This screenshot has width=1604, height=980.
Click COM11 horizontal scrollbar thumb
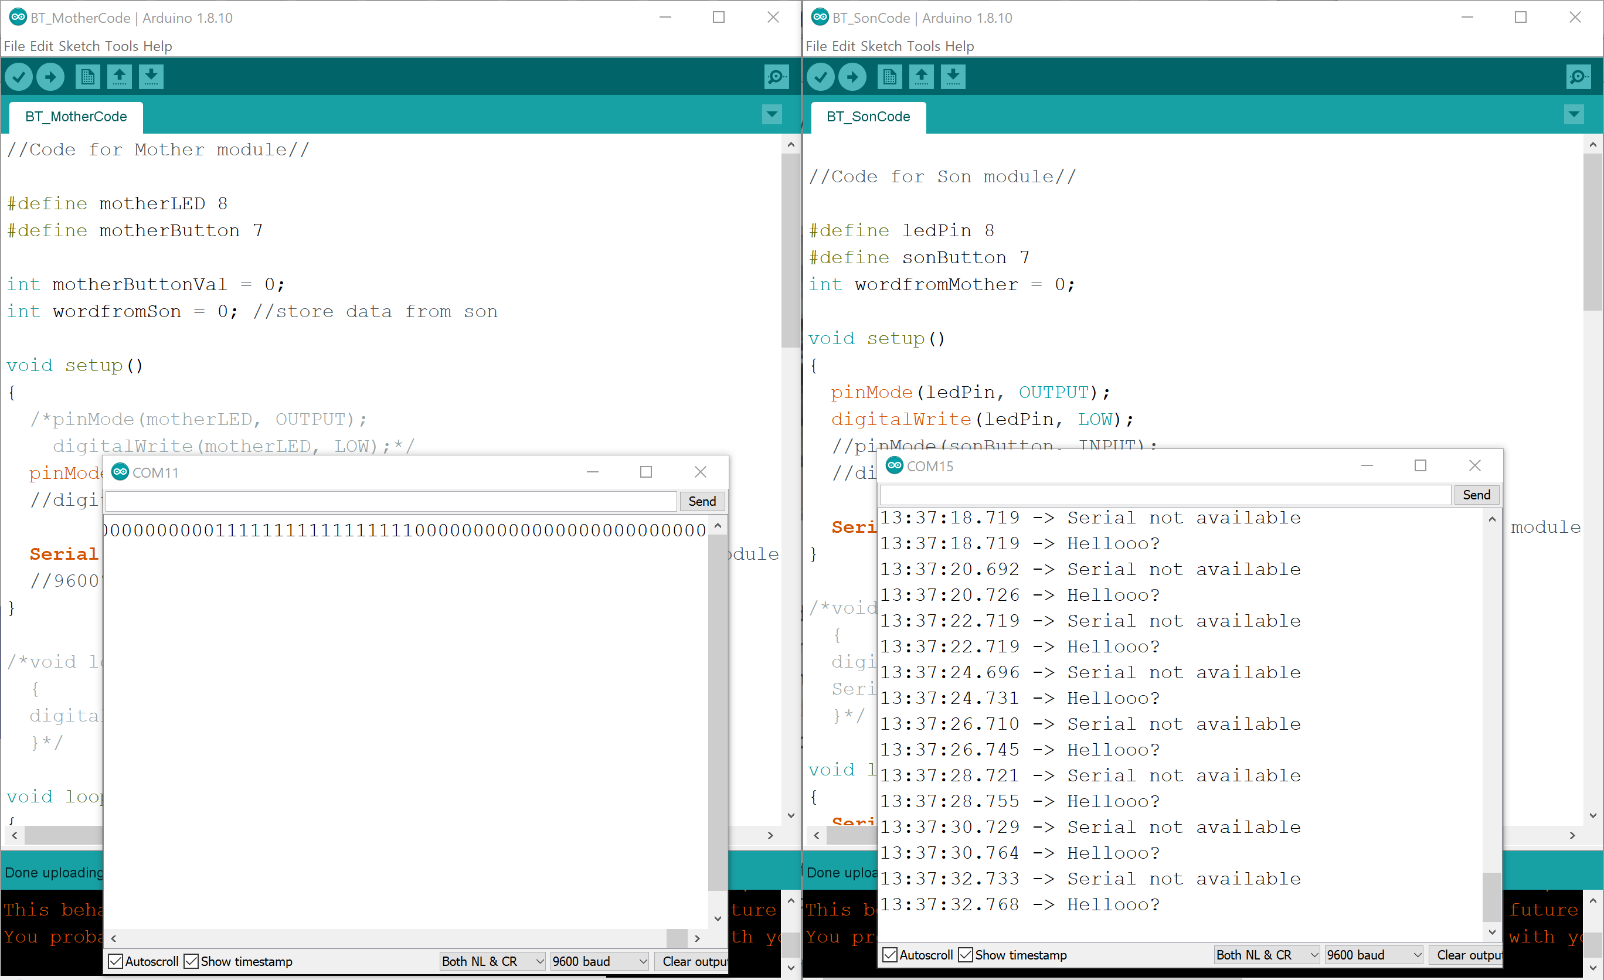677,938
